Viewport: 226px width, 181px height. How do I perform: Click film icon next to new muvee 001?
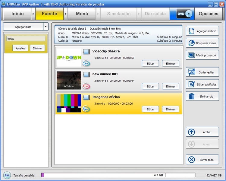tap(86, 75)
